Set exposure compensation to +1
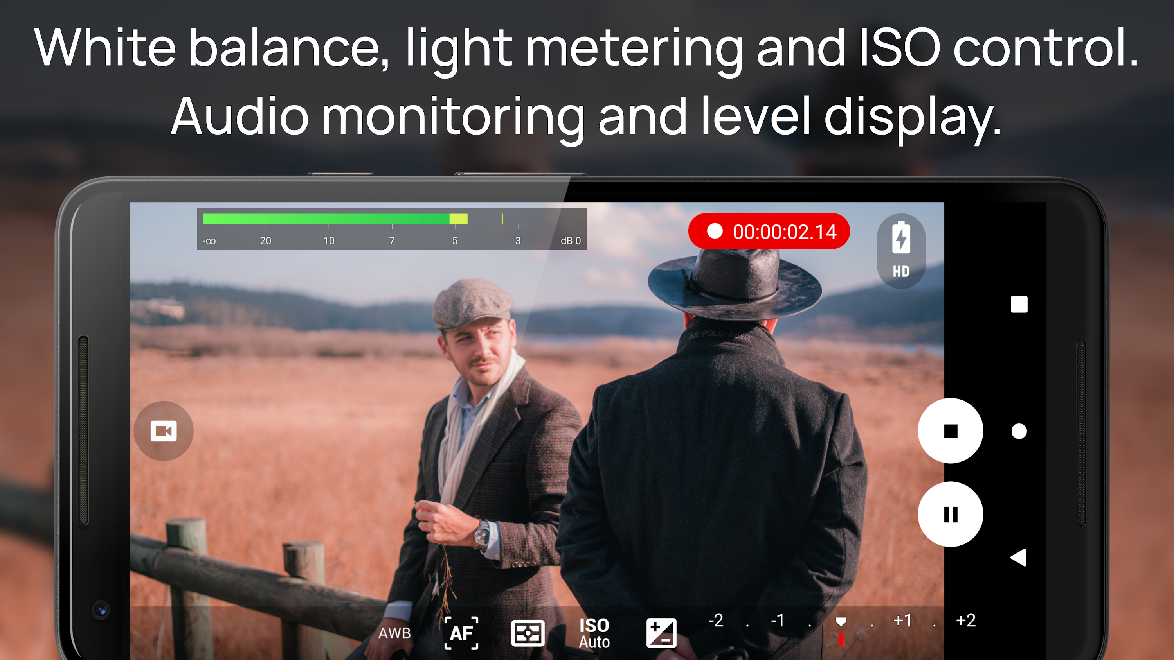 tap(902, 621)
